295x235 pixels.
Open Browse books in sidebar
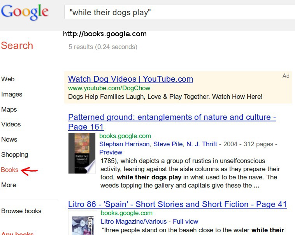(x=21, y=211)
